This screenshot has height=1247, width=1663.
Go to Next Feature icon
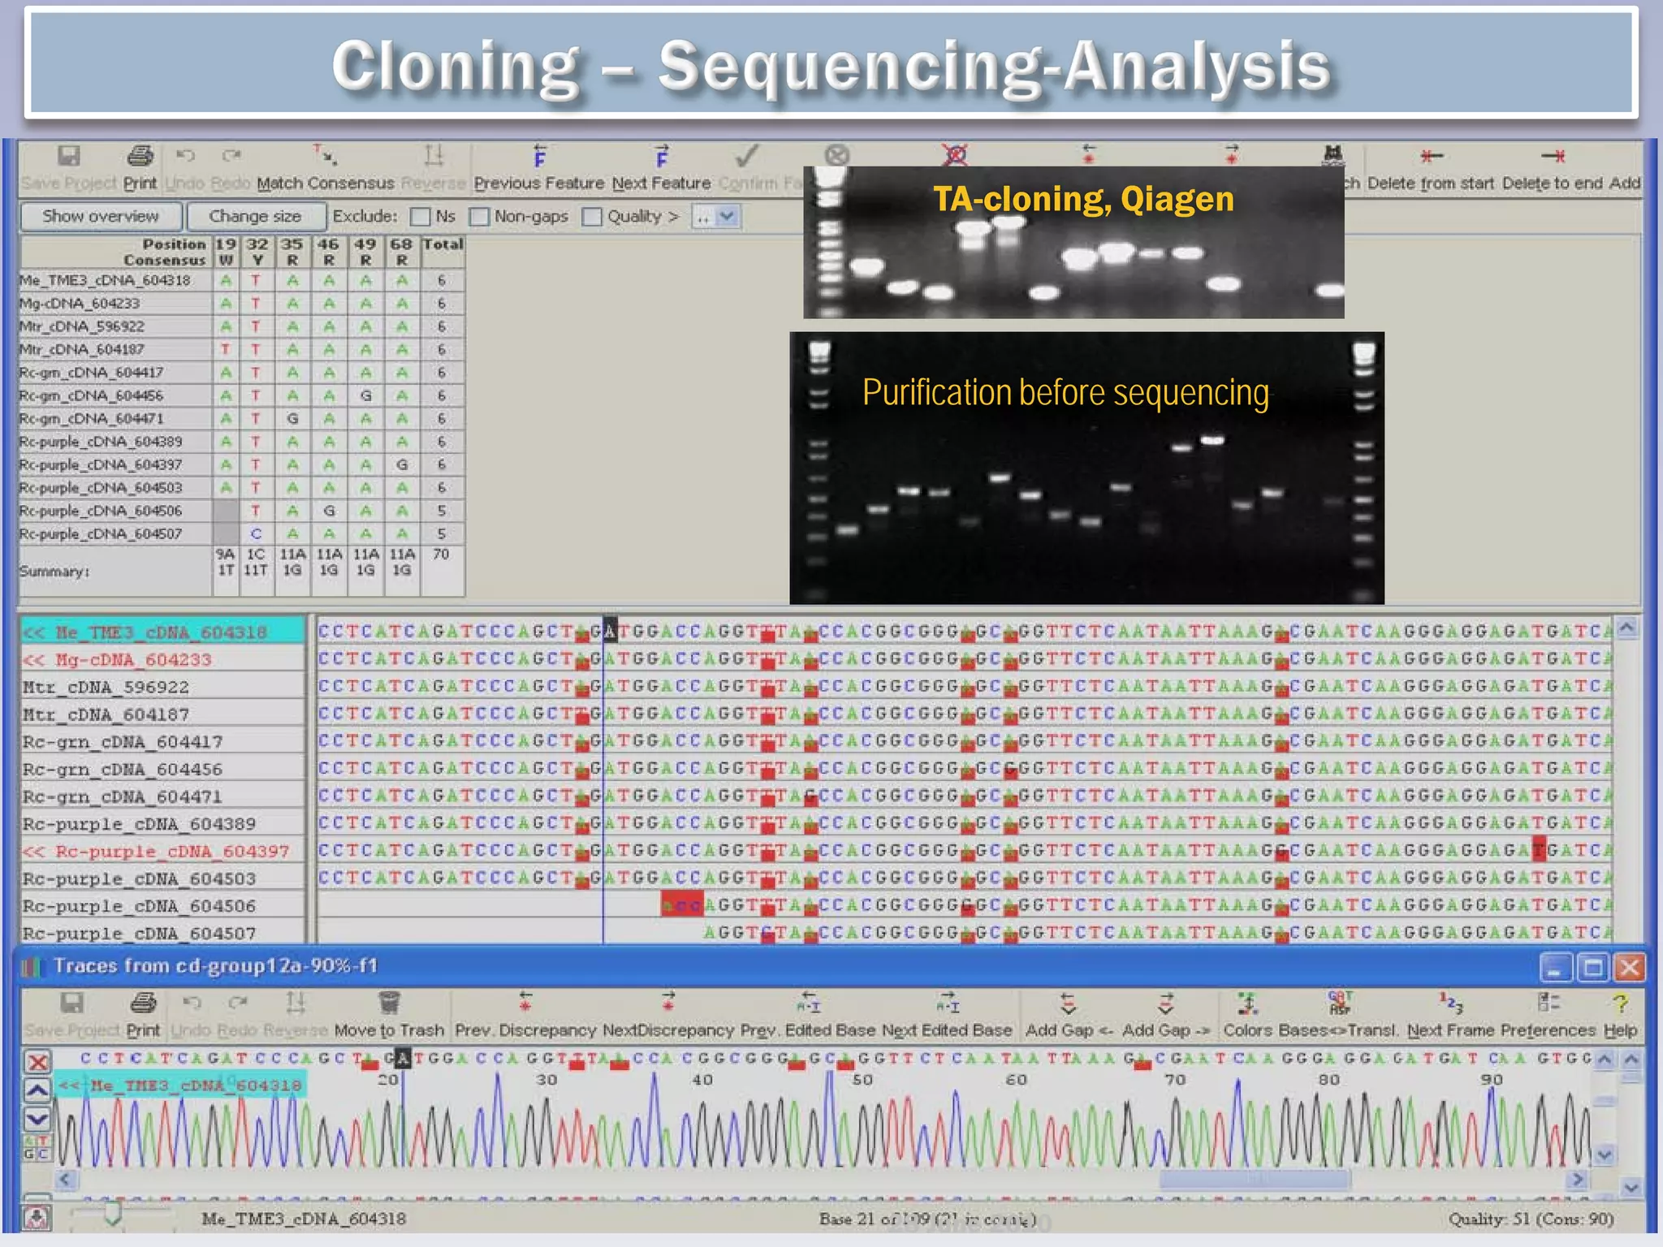click(662, 154)
